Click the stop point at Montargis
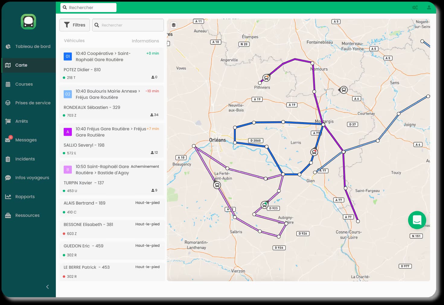444x305 pixels. [x=323, y=124]
